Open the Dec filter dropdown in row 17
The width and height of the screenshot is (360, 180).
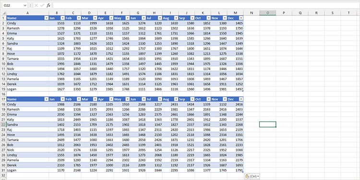pyautogui.click(x=241, y=99)
